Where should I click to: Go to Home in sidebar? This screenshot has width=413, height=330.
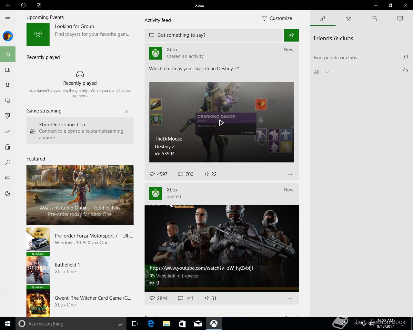[x=8, y=54]
